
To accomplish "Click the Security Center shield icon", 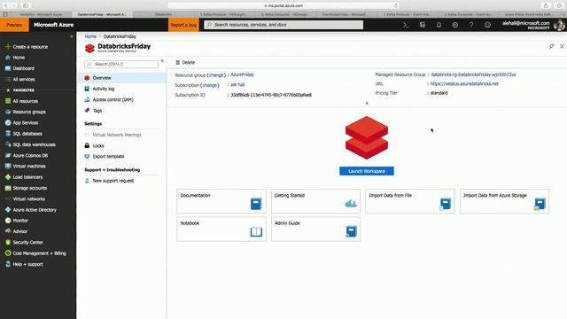I will [x=8, y=242].
